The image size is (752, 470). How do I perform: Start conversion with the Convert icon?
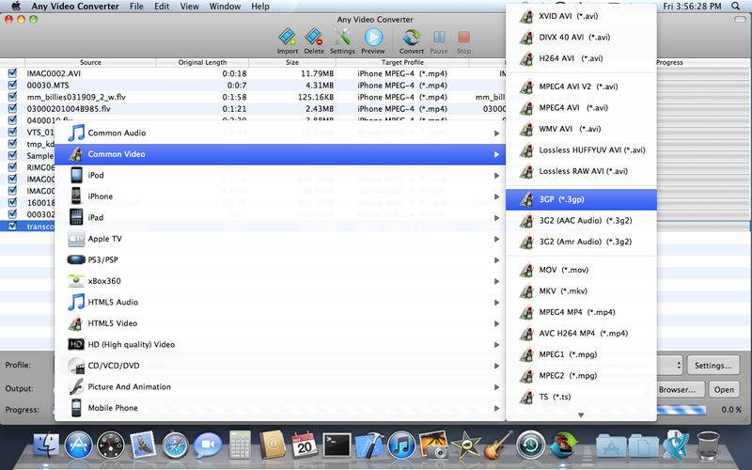coord(412,40)
